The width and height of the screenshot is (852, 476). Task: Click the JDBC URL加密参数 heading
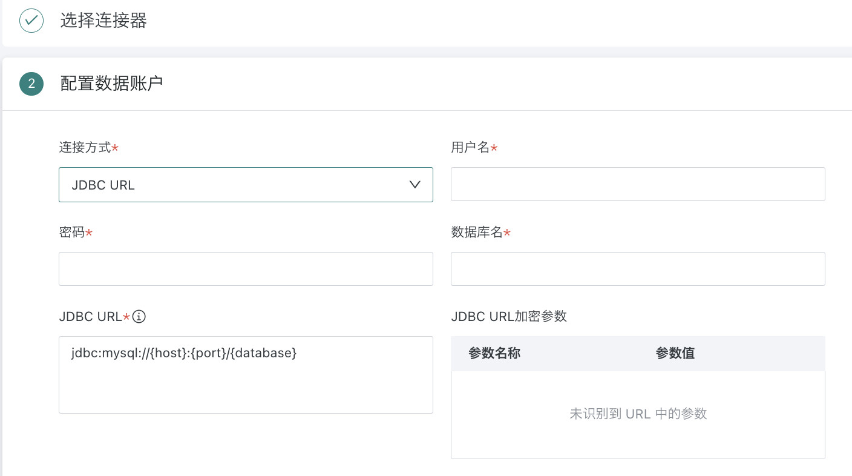point(509,316)
